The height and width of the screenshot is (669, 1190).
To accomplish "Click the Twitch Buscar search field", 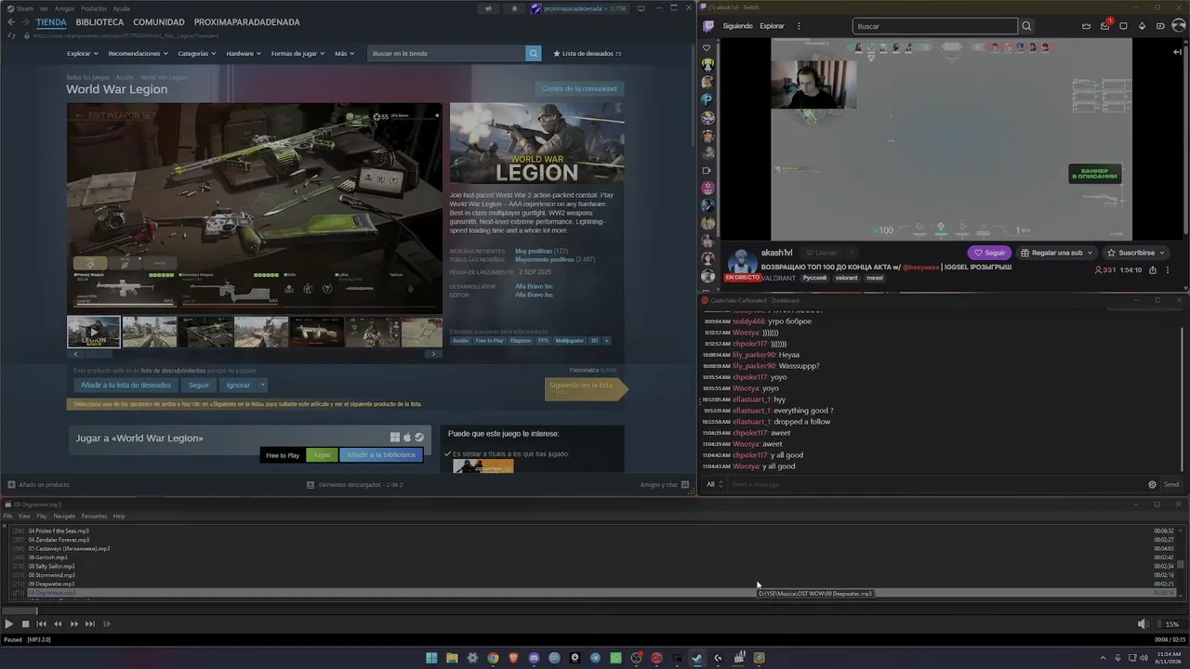I will tap(936, 26).
